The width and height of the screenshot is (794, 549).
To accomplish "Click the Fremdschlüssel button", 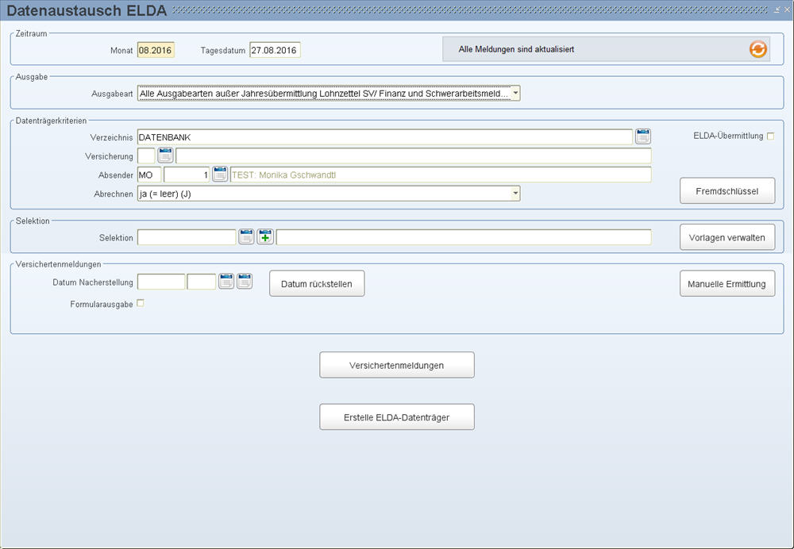I will click(x=727, y=190).
